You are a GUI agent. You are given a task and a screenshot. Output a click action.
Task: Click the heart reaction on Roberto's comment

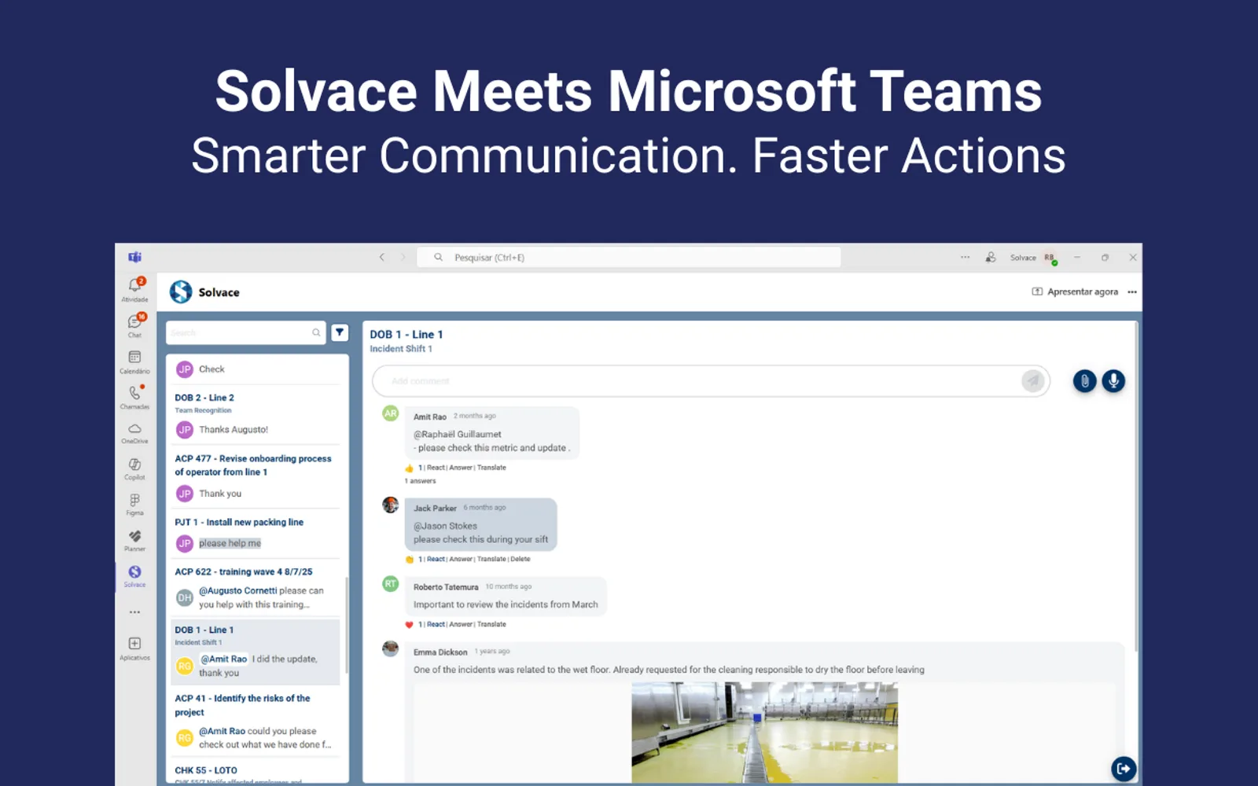click(x=409, y=625)
